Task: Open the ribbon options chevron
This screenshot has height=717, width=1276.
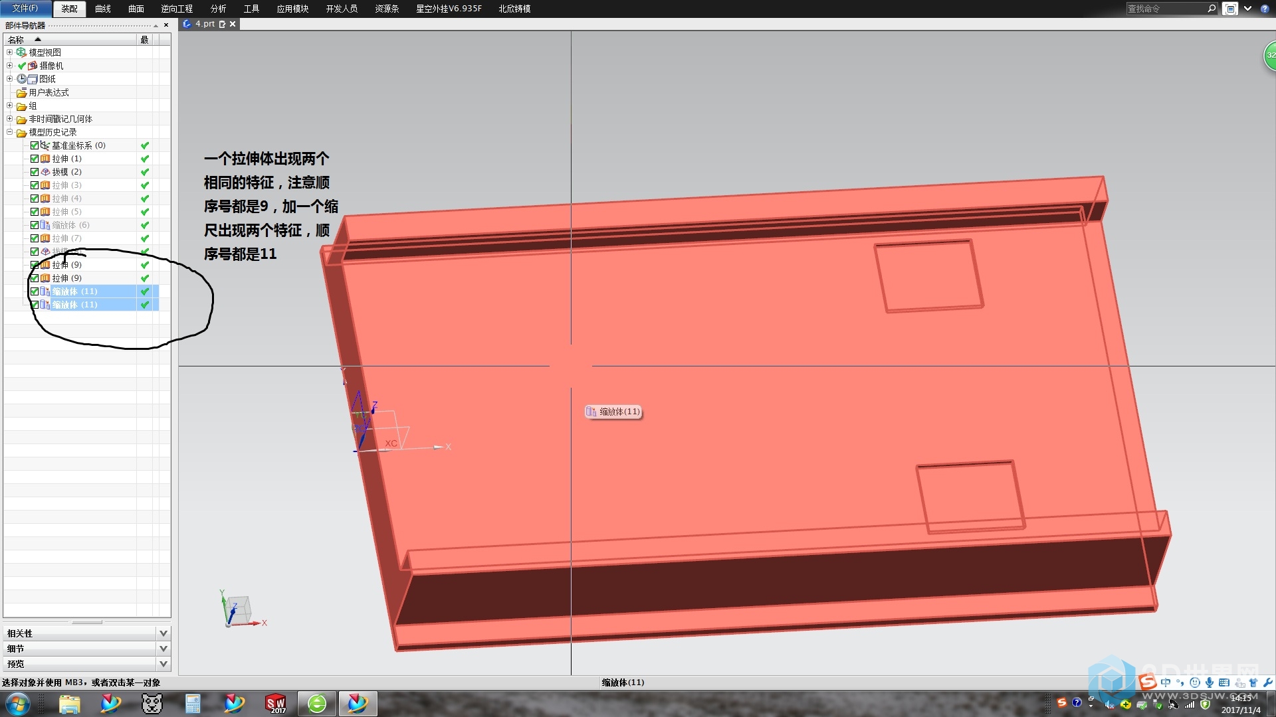Action: click(x=1247, y=9)
